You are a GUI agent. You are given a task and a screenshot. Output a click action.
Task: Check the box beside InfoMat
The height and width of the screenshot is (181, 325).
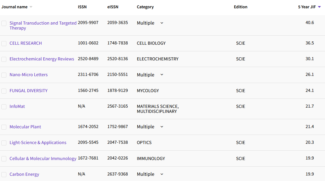click(4, 107)
